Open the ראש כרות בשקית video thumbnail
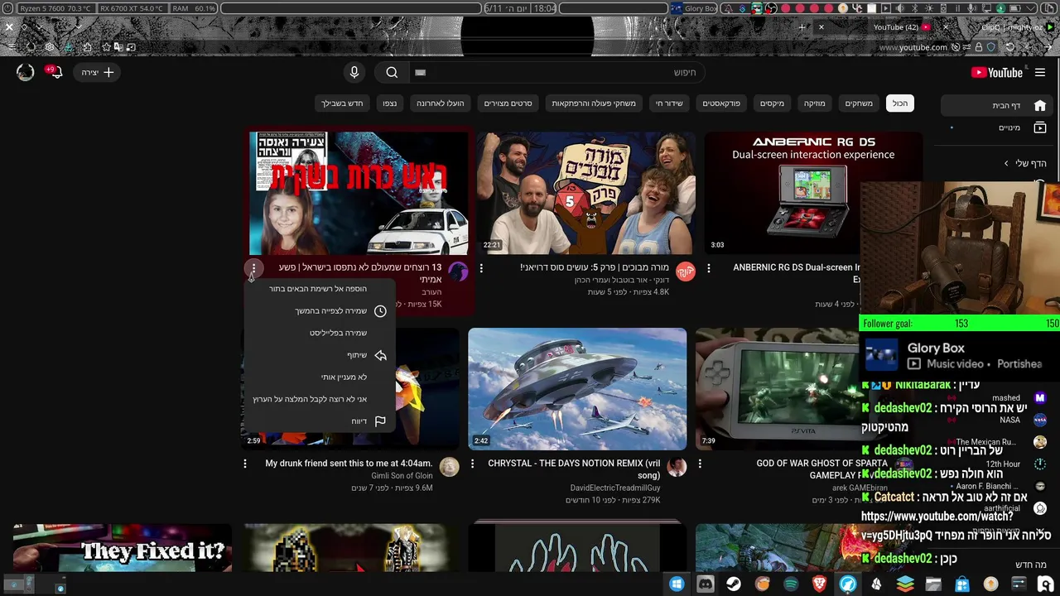The width and height of the screenshot is (1060, 596). tap(359, 193)
